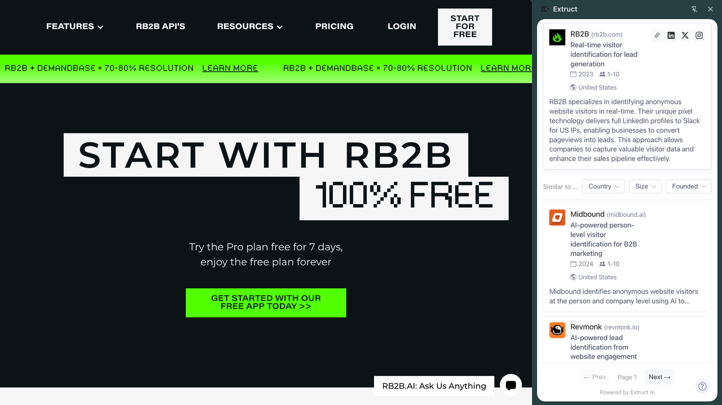Close the Extruct side panel
722x405 pixels.
coord(710,9)
